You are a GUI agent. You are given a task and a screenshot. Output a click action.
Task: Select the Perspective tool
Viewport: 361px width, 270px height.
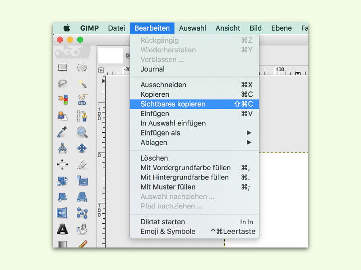[x=82, y=197]
